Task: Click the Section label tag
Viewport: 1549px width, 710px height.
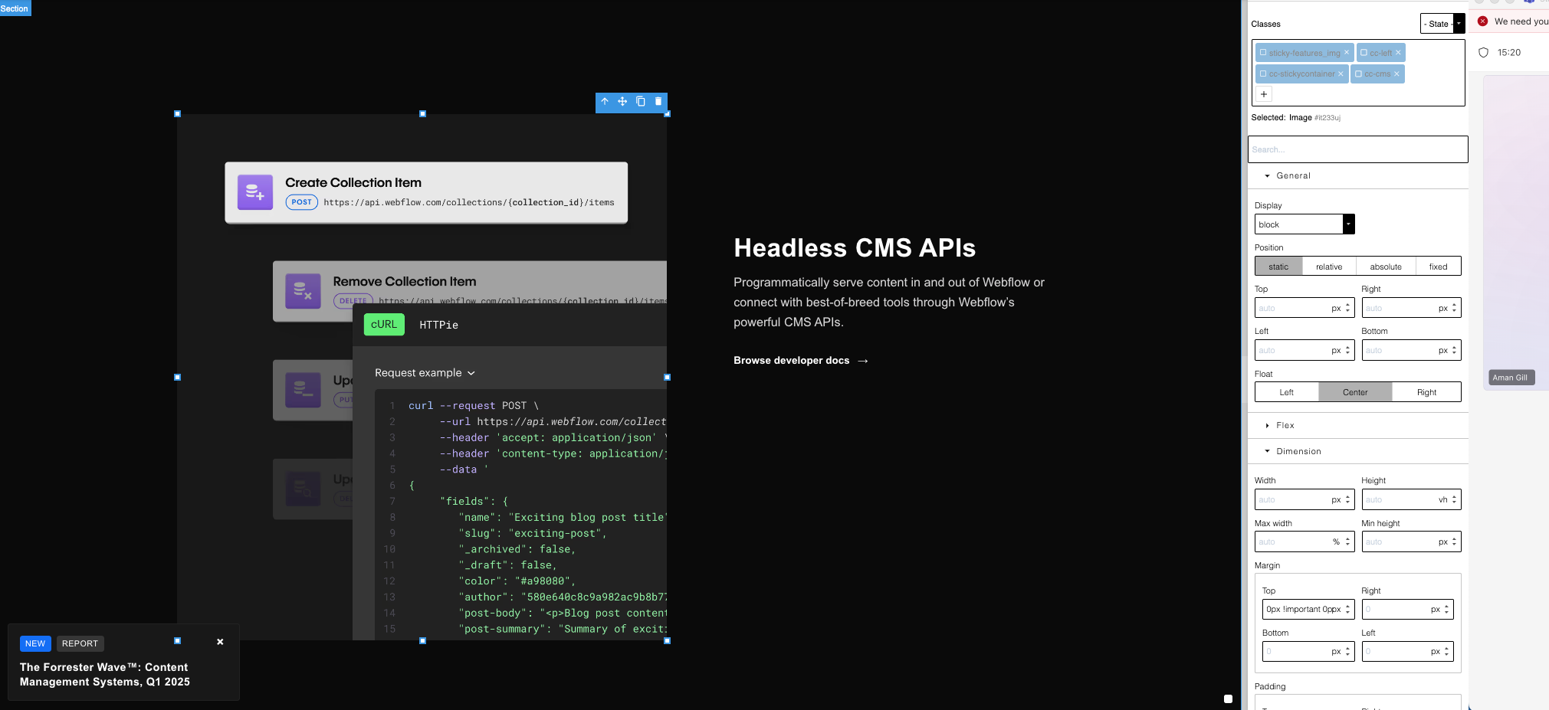Action: (15, 8)
